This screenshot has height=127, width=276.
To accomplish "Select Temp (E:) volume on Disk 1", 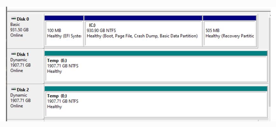I will [x=156, y=69].
